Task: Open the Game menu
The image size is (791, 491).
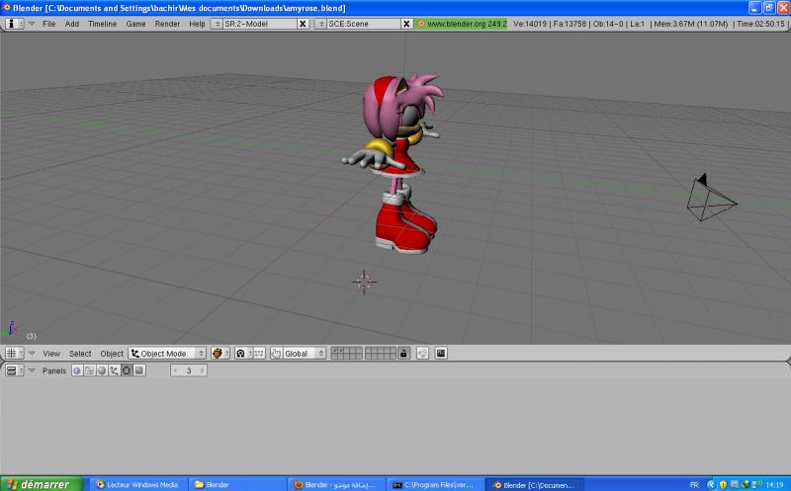Action: pos(135,24)
